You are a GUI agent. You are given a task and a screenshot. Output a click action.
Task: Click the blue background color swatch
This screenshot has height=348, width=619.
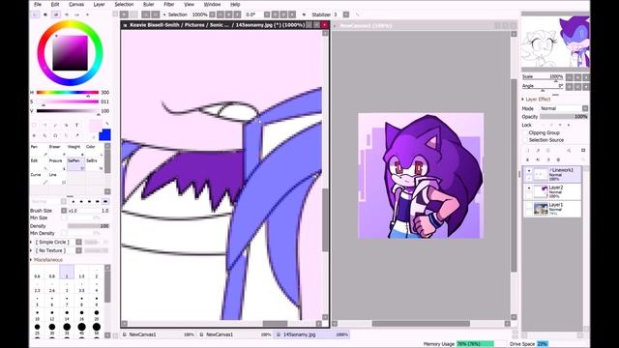coord(104,135)
